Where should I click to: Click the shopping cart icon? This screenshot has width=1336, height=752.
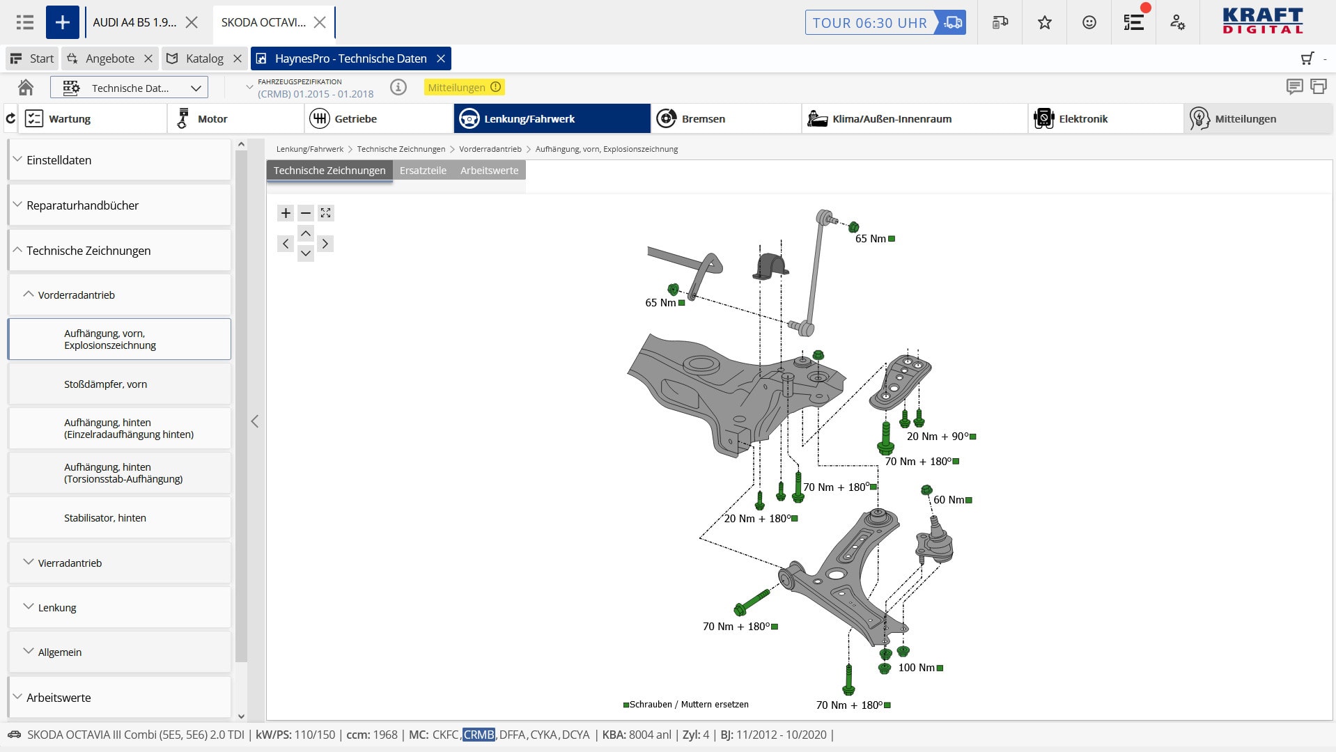(1307, 58)
